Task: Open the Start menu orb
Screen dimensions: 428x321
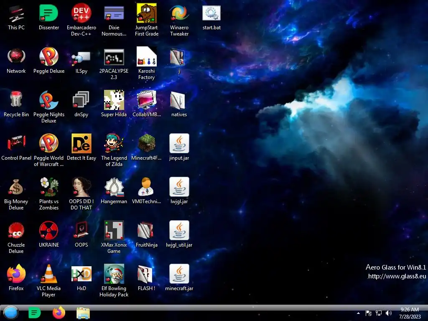Action: click(11, 313)
